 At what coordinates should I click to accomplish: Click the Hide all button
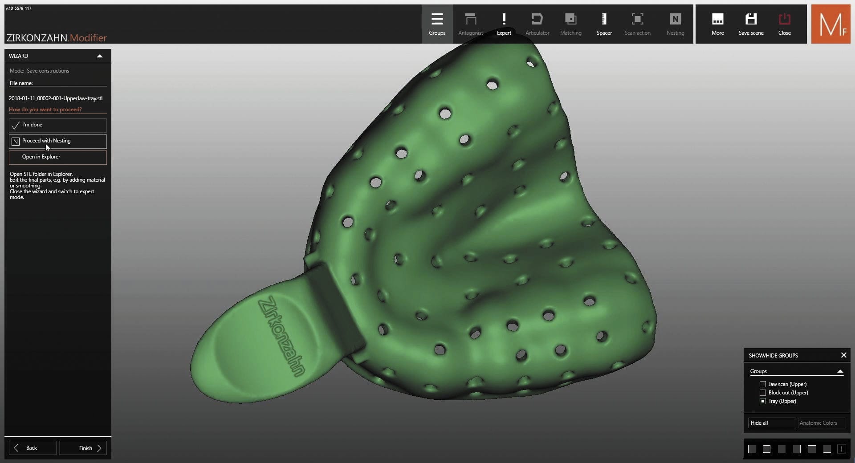pyautogui.click(x=772, y=422)
